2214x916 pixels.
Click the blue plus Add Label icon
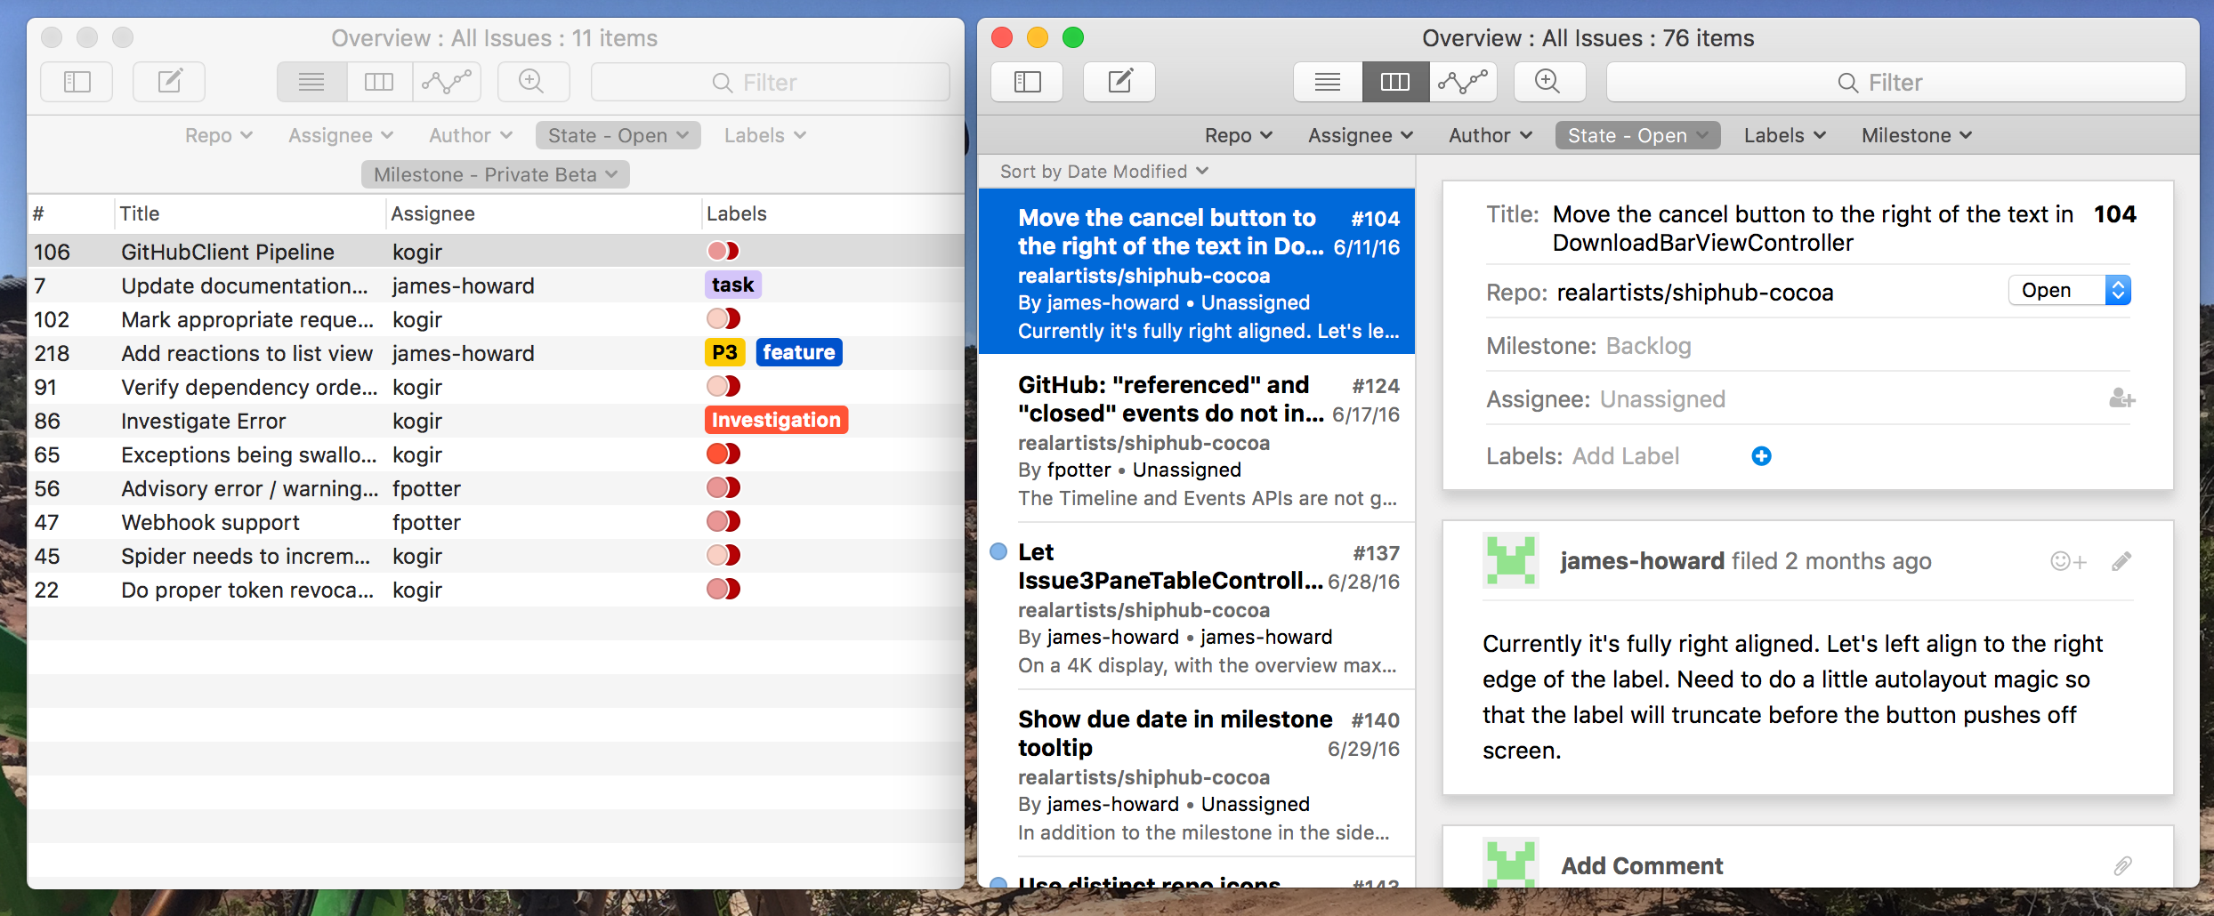pos(1761,456)
